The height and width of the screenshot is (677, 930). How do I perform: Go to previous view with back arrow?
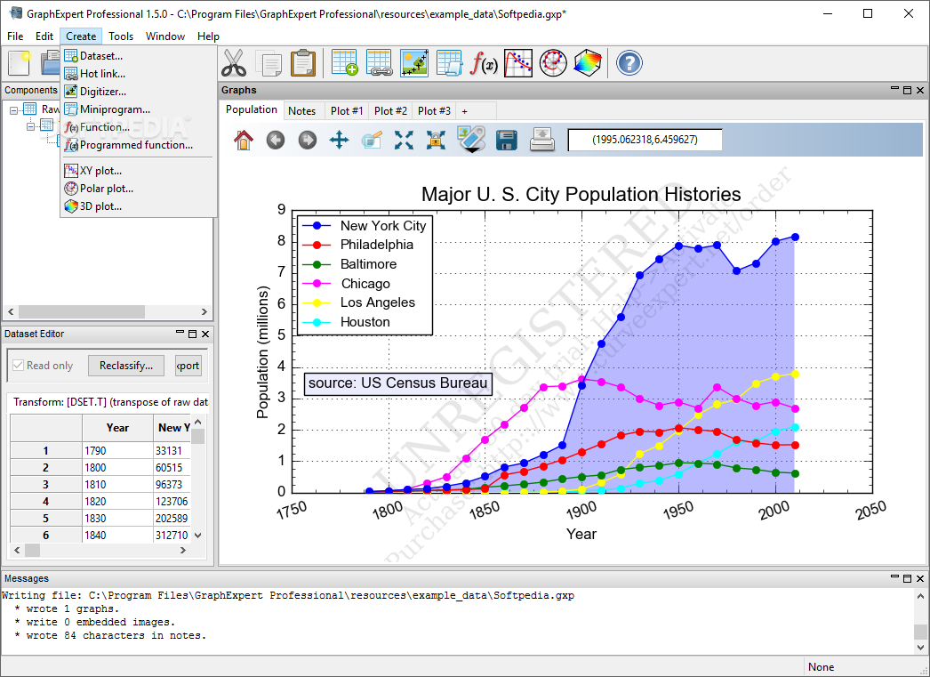coord(276,140)
